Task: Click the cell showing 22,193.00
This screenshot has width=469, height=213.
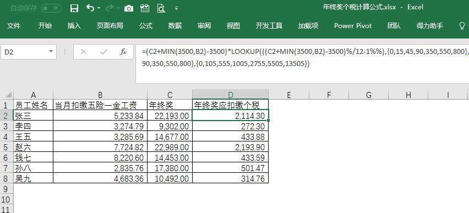Action: (170, 116)
